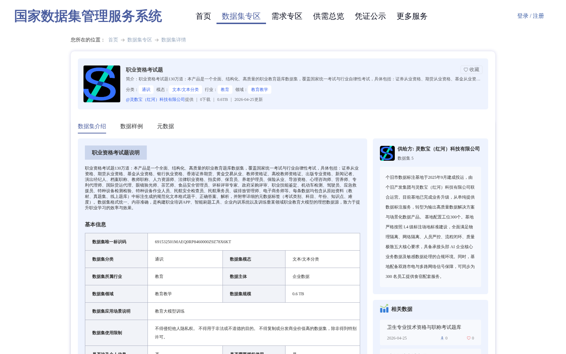
Task: Open 供需总览 in the top navigation
Action: [x=329, y=16]
